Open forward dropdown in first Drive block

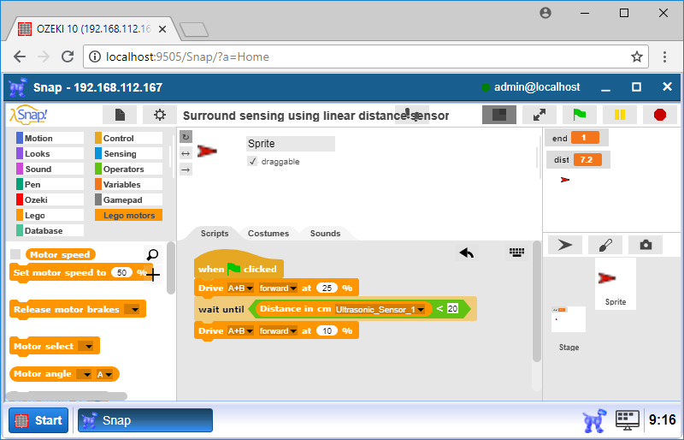(279, 288)
